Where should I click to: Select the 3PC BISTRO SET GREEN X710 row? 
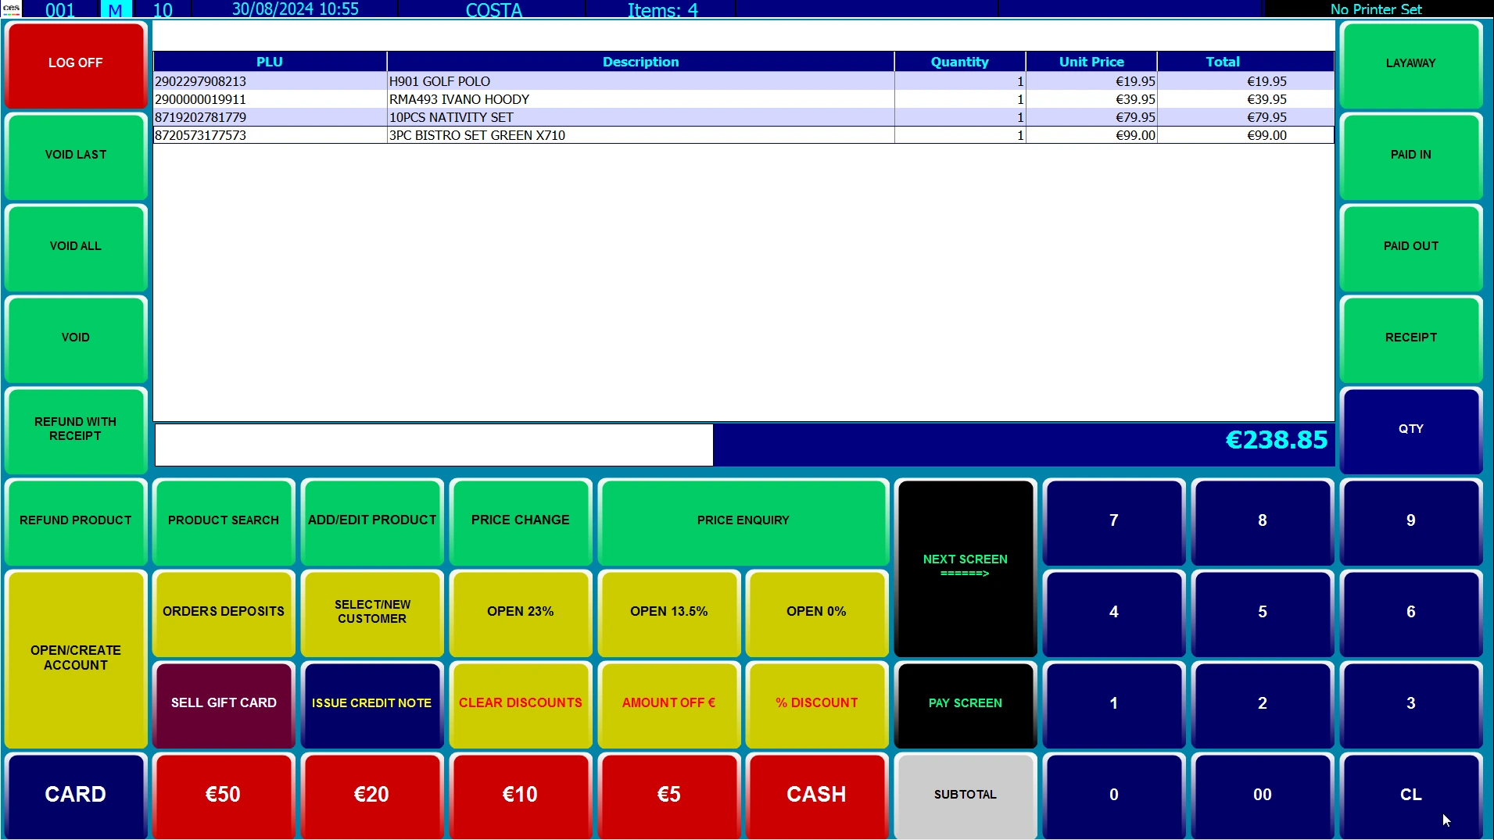477,135
